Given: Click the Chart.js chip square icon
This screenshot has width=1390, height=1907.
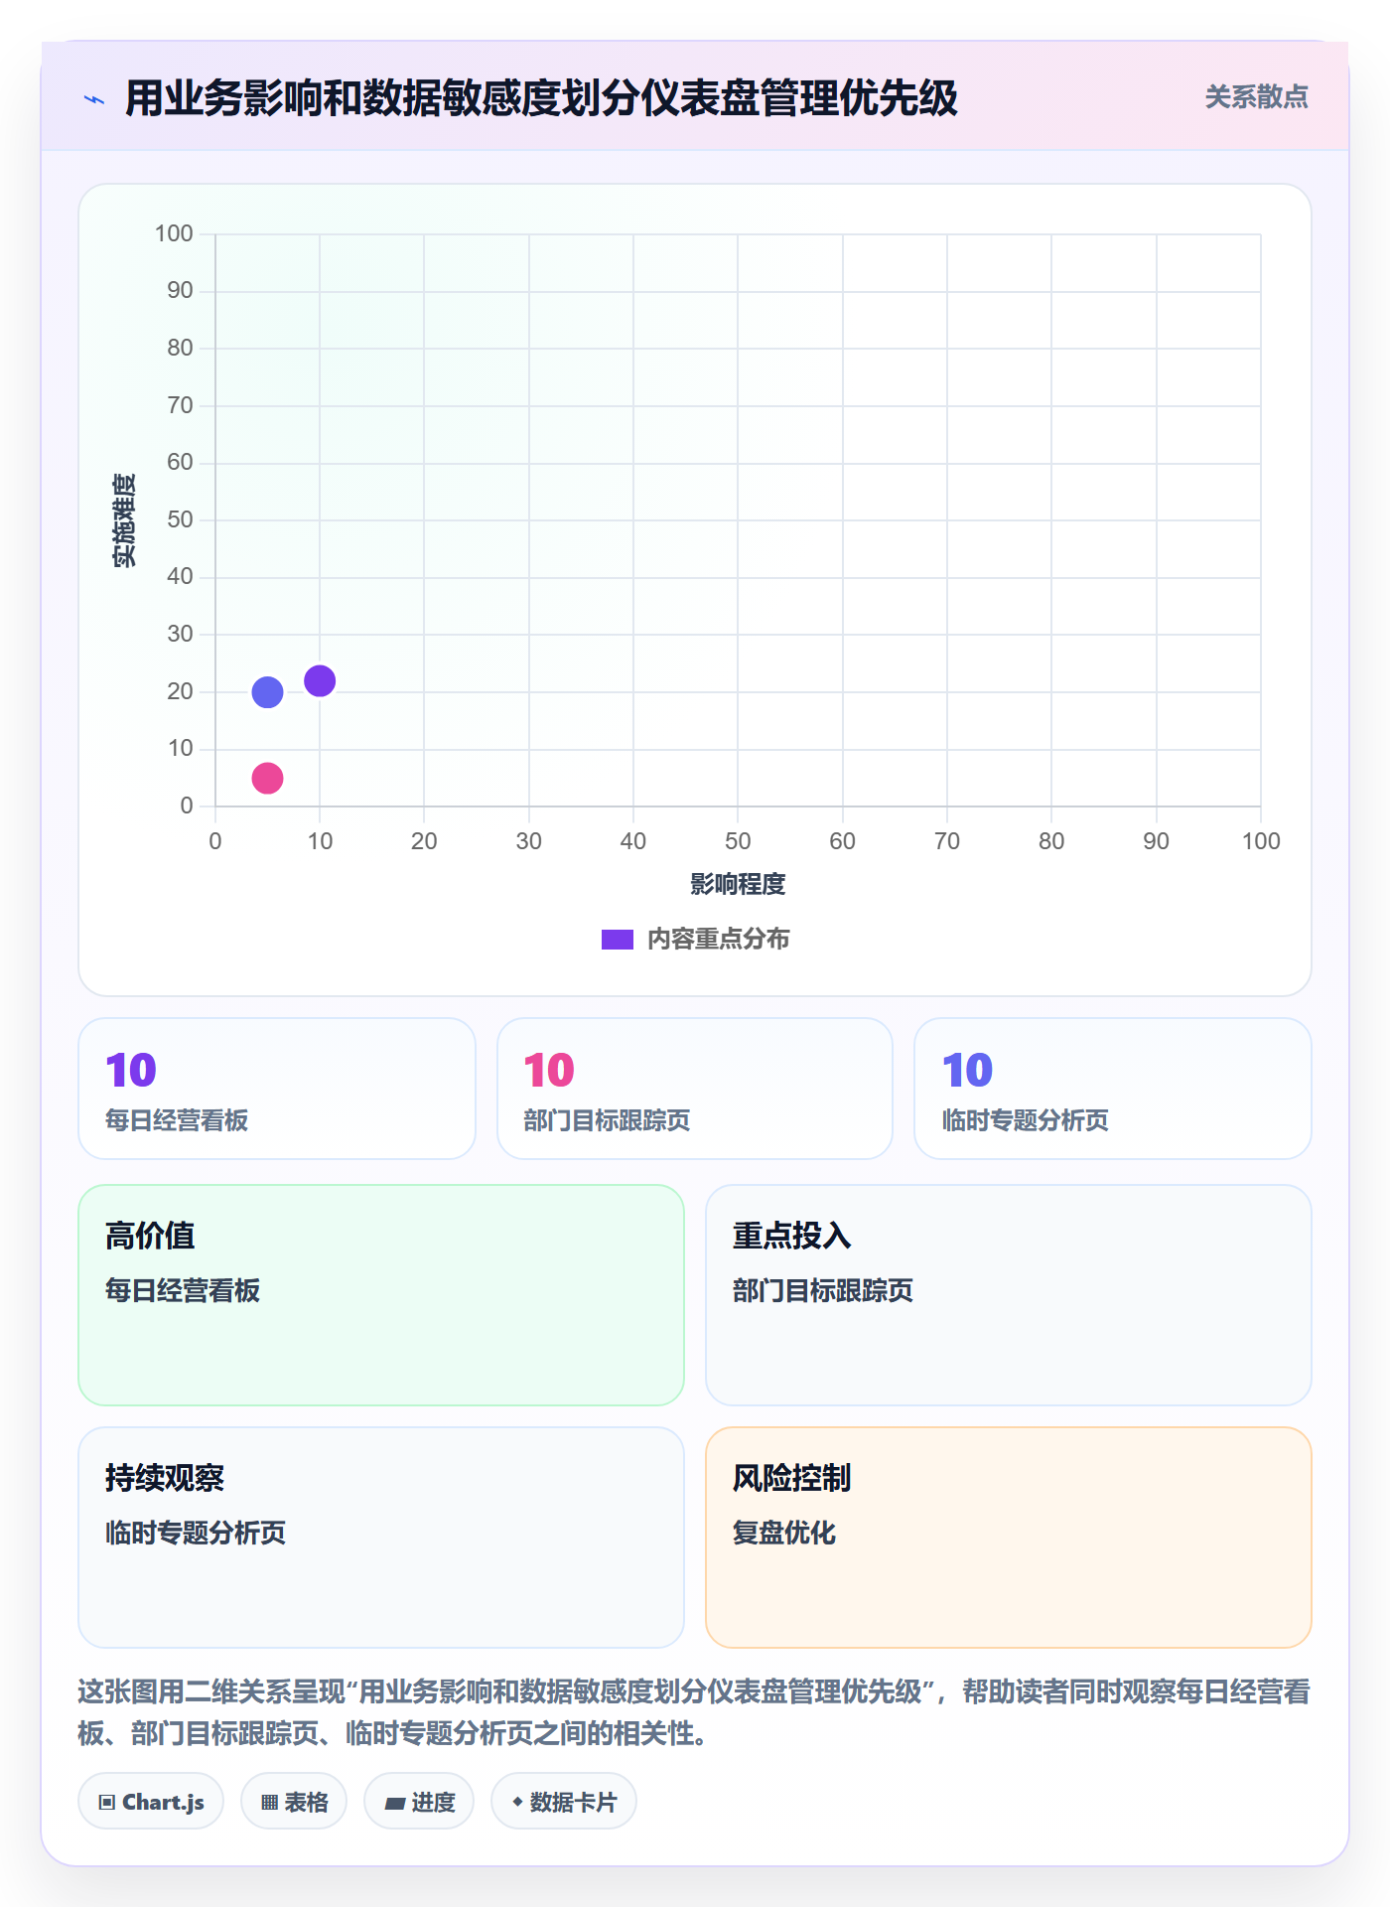Looking at the screenshot, I should (107, 1803).
